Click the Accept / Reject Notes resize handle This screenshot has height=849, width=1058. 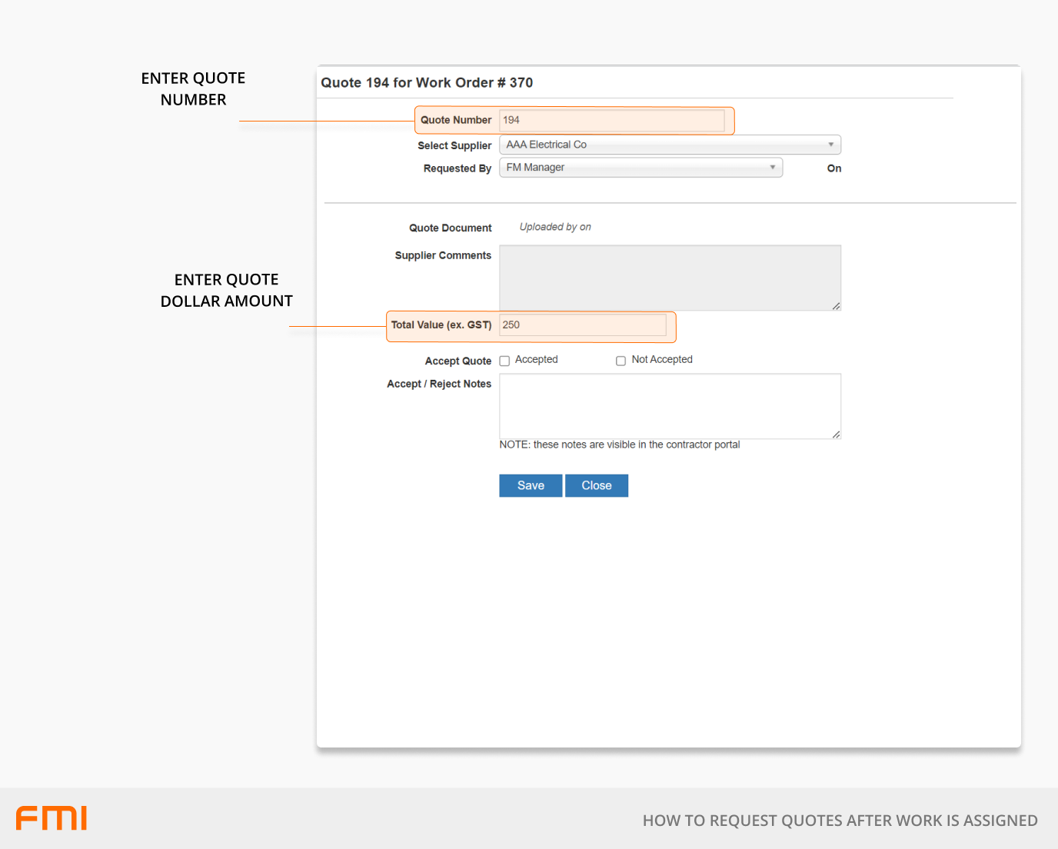836,434
